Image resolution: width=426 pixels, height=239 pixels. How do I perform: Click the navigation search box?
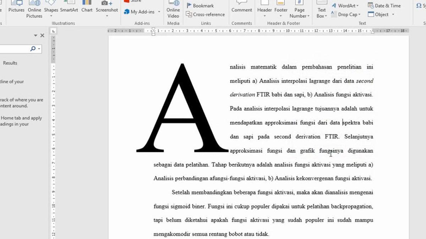[x=14, y=49]
